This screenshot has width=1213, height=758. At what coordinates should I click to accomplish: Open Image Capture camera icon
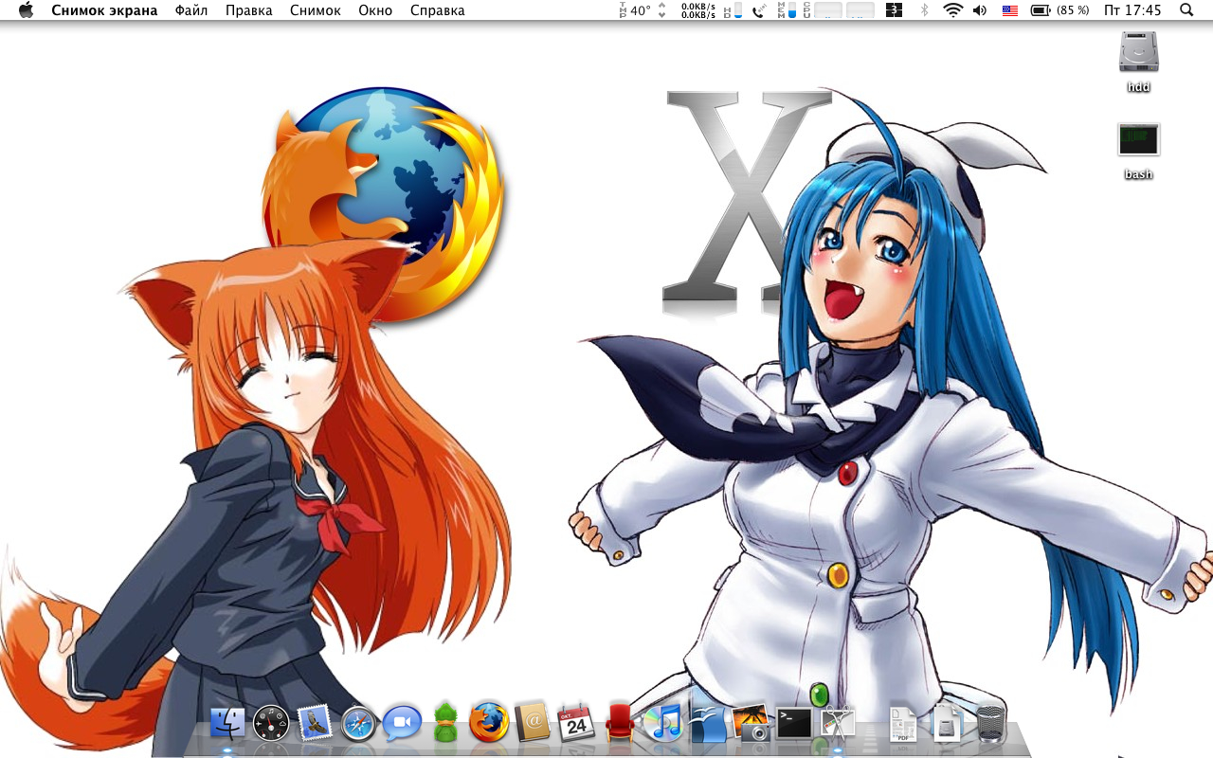751,723
